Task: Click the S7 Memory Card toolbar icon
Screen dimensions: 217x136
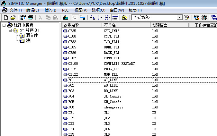Action: tap(31, 18)
